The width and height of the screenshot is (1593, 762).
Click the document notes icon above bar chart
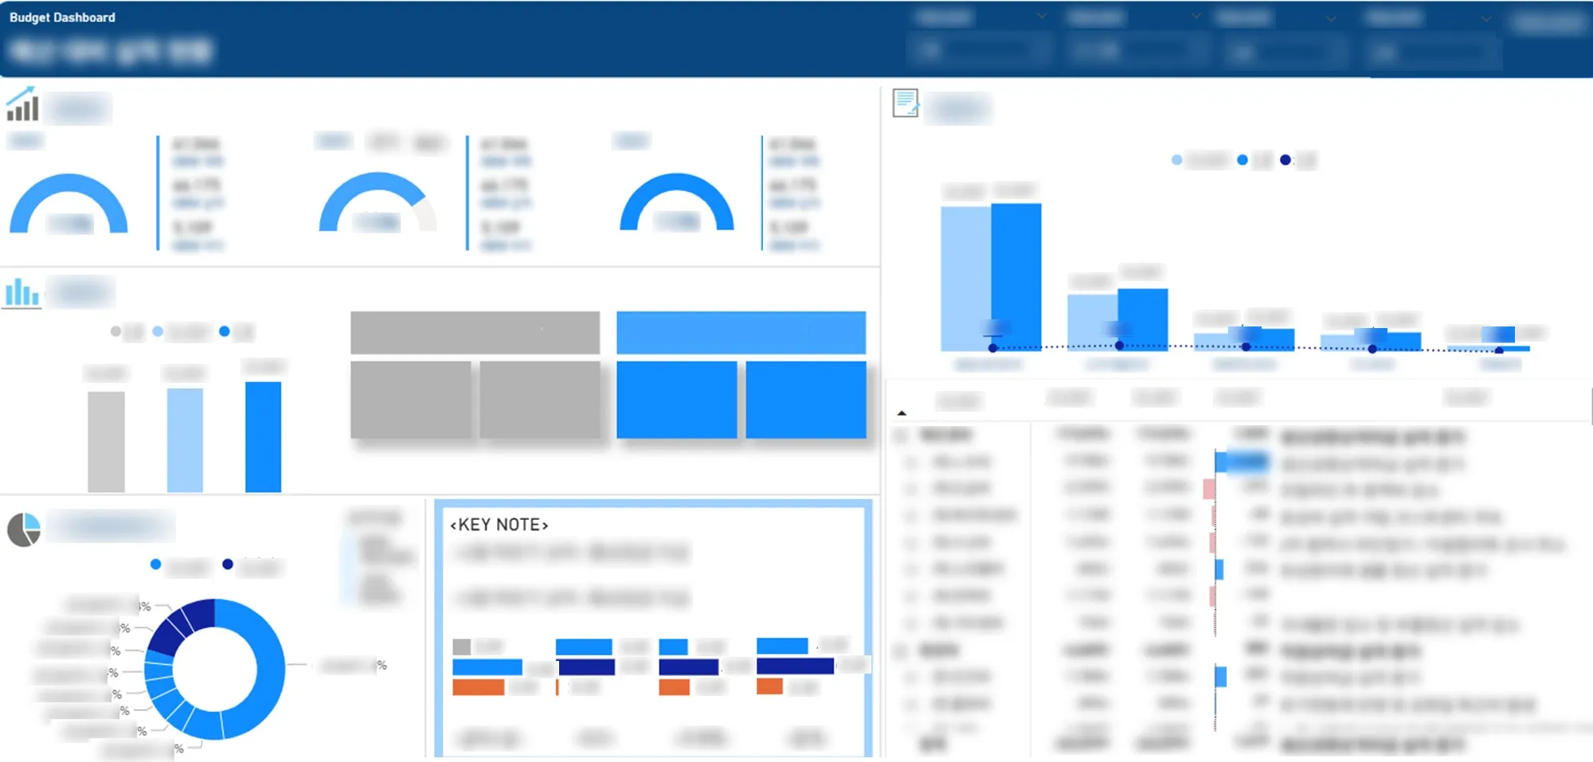coord(906,104)
